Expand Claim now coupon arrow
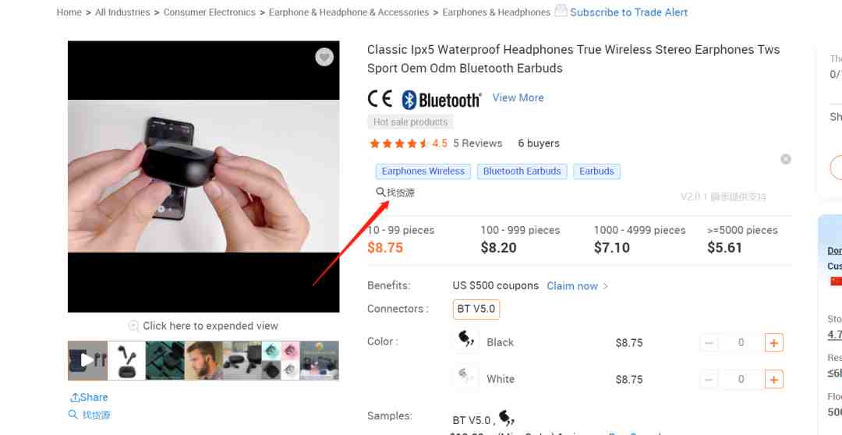 tap(606, 286)
